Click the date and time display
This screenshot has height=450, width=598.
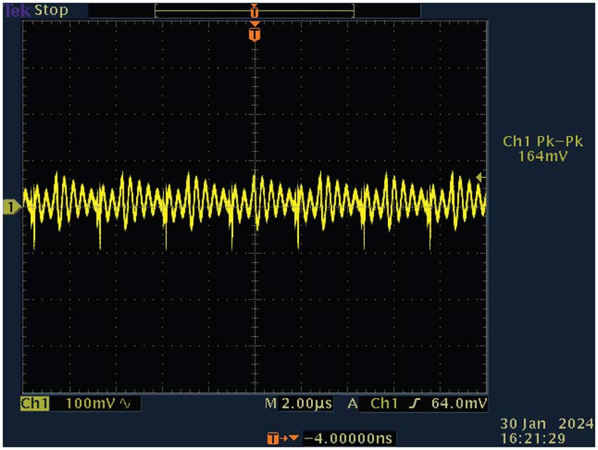pyautogui.click(x=546, y=431)
